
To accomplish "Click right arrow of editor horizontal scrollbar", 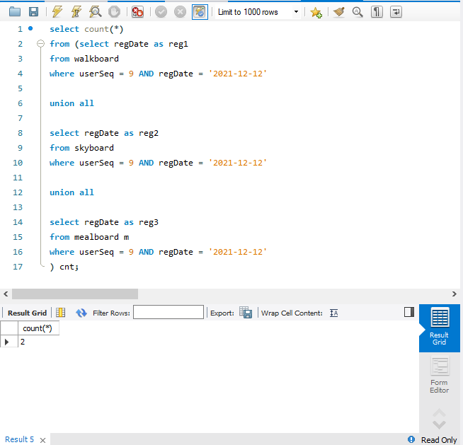I will click(454, 294).
